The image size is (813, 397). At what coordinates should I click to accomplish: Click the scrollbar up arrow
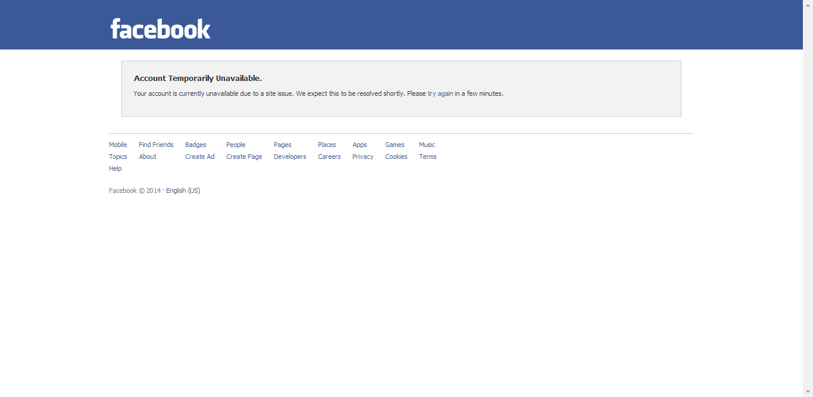808,5
